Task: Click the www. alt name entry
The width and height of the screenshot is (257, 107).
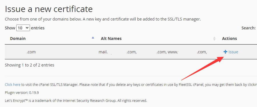Action: (x=172, y=52)
